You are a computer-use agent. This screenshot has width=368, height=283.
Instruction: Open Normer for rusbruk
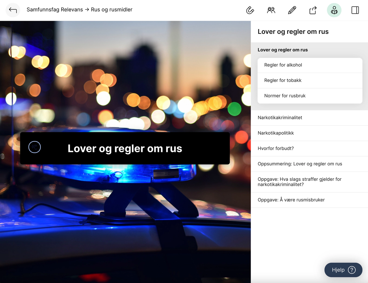point(310,96)
